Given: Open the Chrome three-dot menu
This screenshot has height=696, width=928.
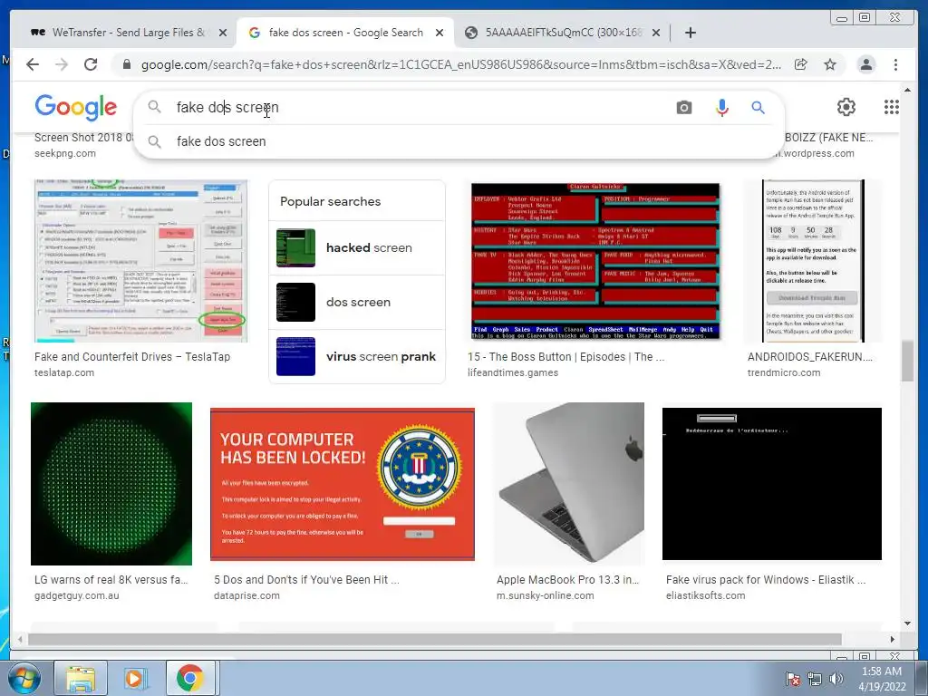Looking at the screenshot, I should pos(895,64).
